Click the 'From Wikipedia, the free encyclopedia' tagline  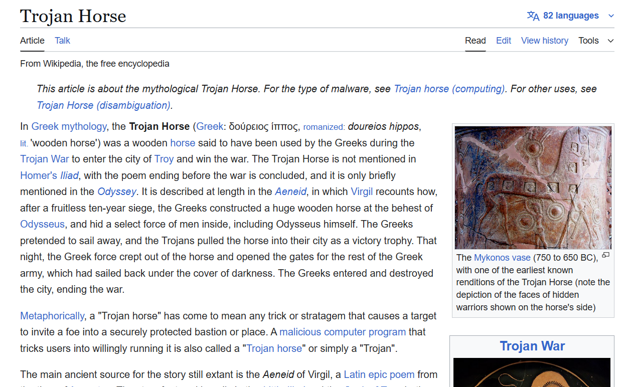click(x=95, y=64)
